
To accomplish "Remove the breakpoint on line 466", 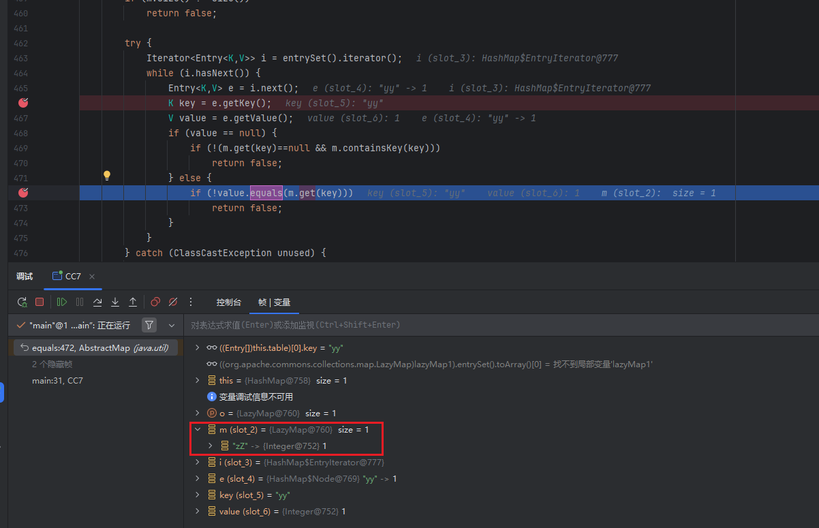I will pyautogui.click(x=24, y=103).
